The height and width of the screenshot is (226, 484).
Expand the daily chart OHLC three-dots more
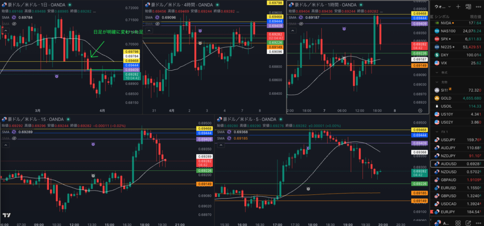[95, 11]
